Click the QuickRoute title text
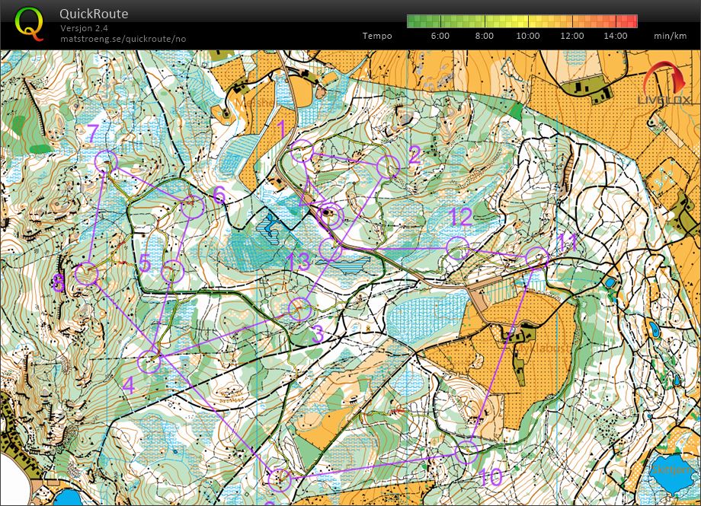Screen dimensions: 701x506 (94, 14)
